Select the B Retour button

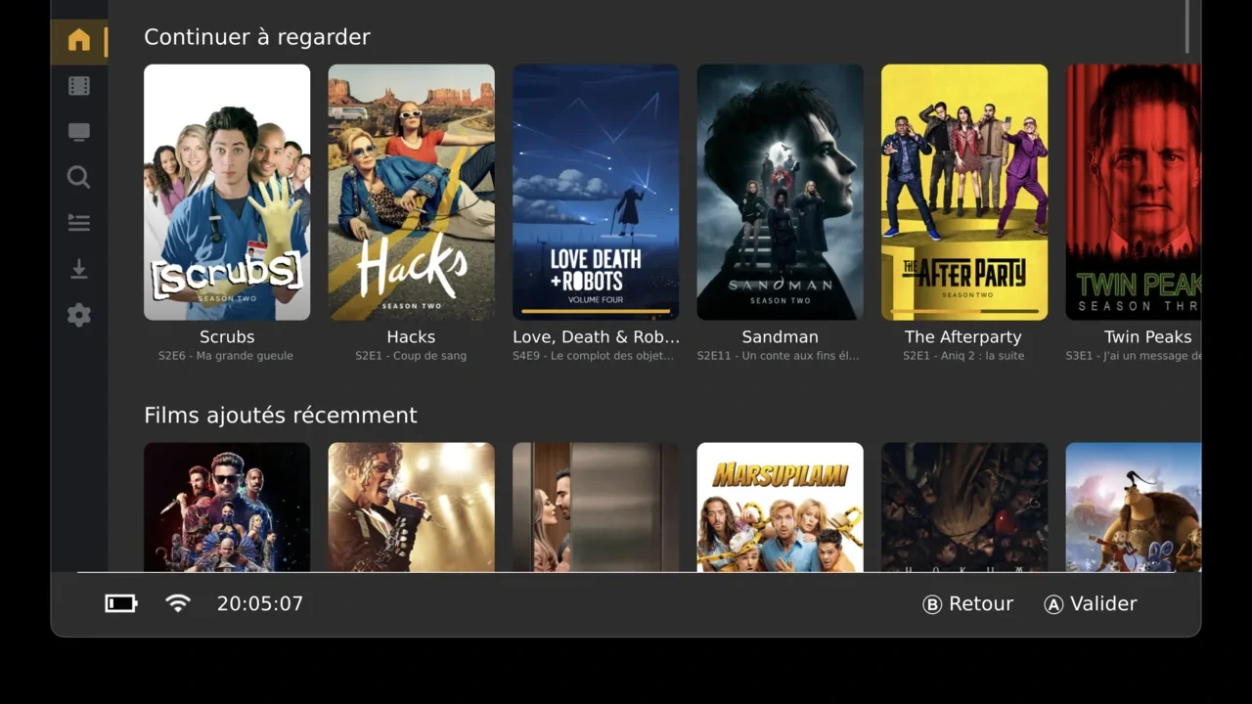[x=968, y=604]
